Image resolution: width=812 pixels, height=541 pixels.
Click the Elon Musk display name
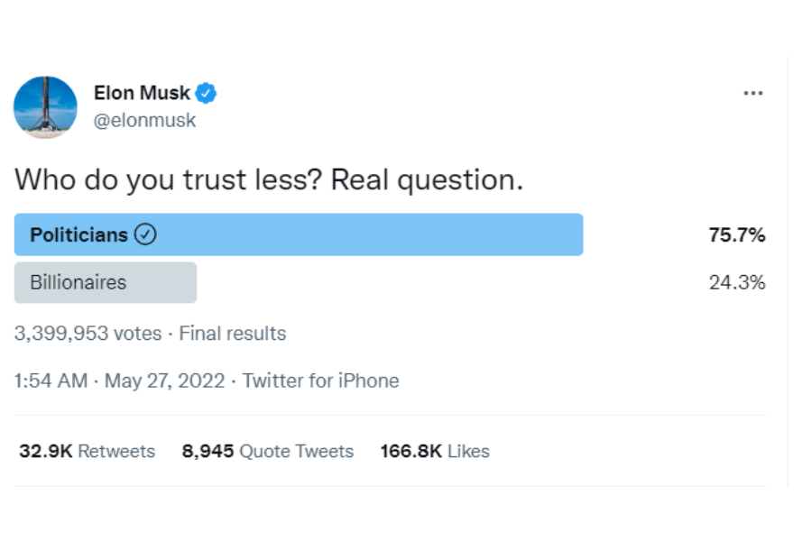140,92
